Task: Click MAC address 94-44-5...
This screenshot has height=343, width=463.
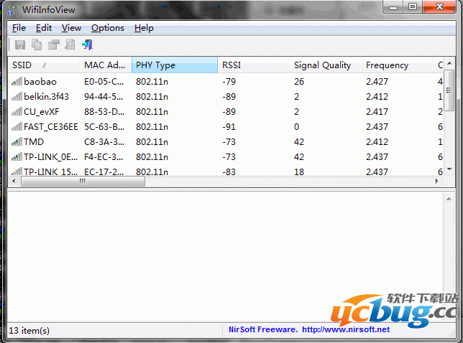Action: [x=104, y=96]
